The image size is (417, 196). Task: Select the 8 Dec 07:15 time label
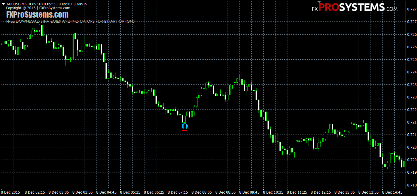(x=178, y=192)
